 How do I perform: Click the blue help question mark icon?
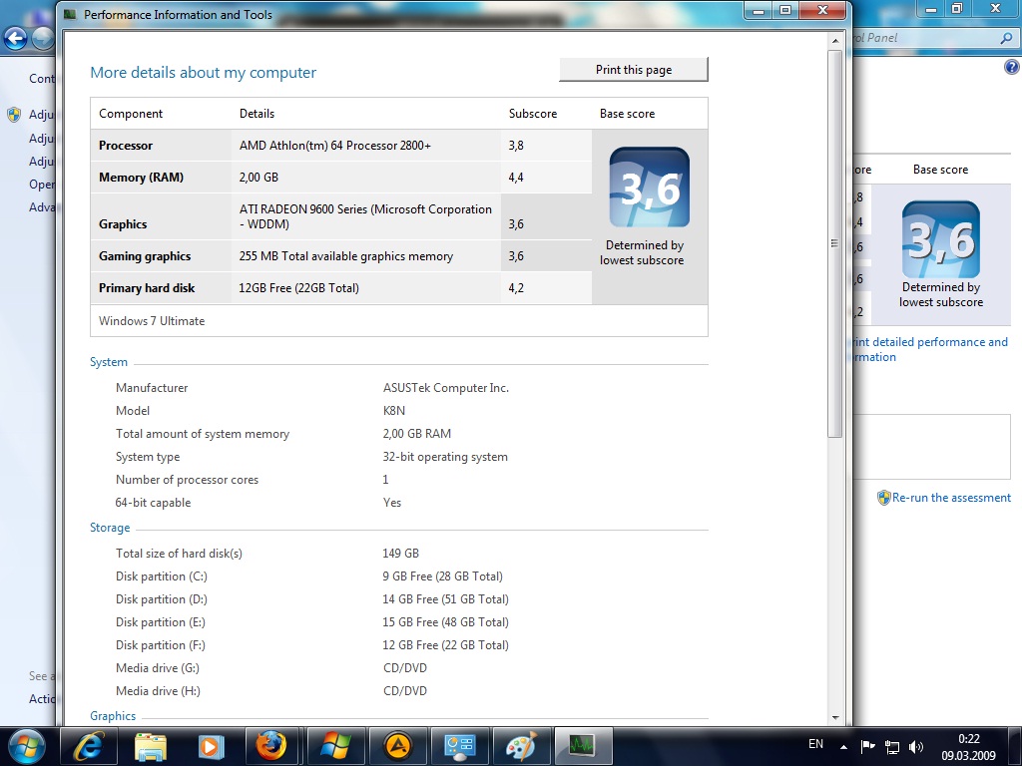1012,67
